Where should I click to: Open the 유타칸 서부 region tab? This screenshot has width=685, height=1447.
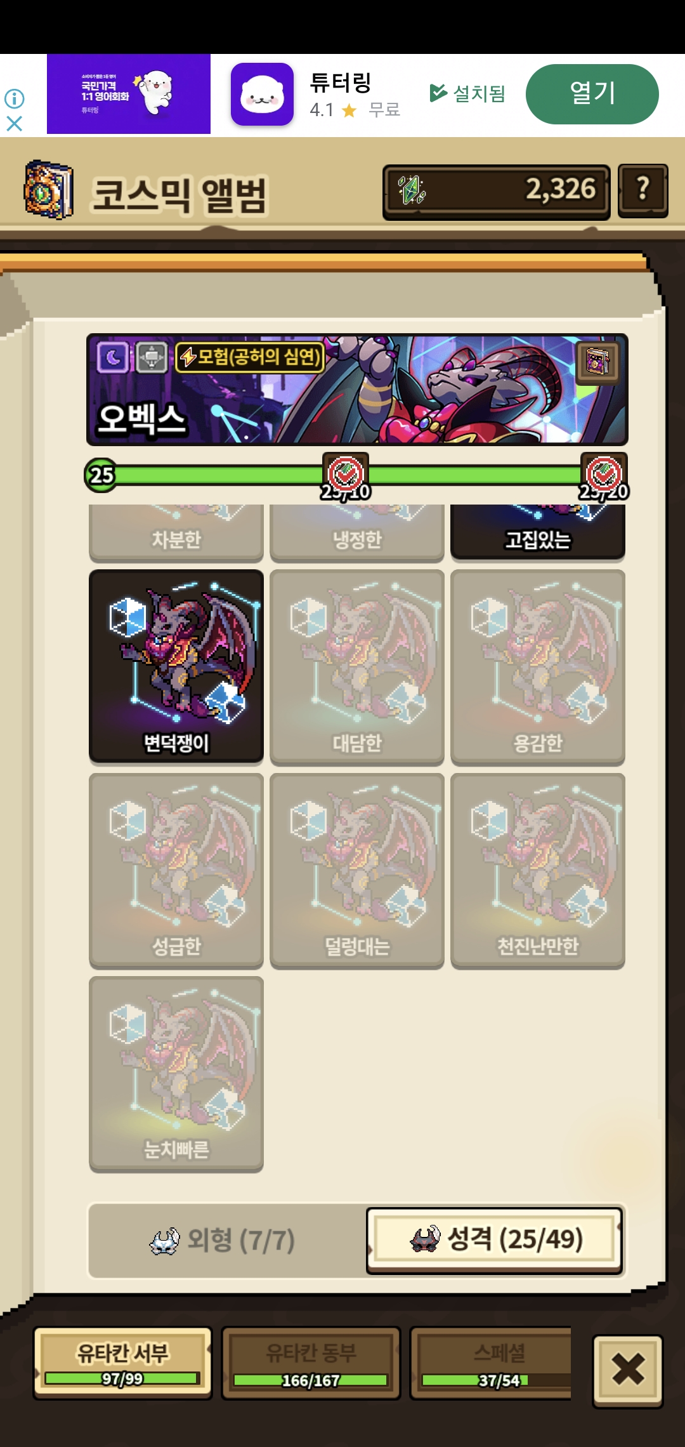coord(122,1363)
